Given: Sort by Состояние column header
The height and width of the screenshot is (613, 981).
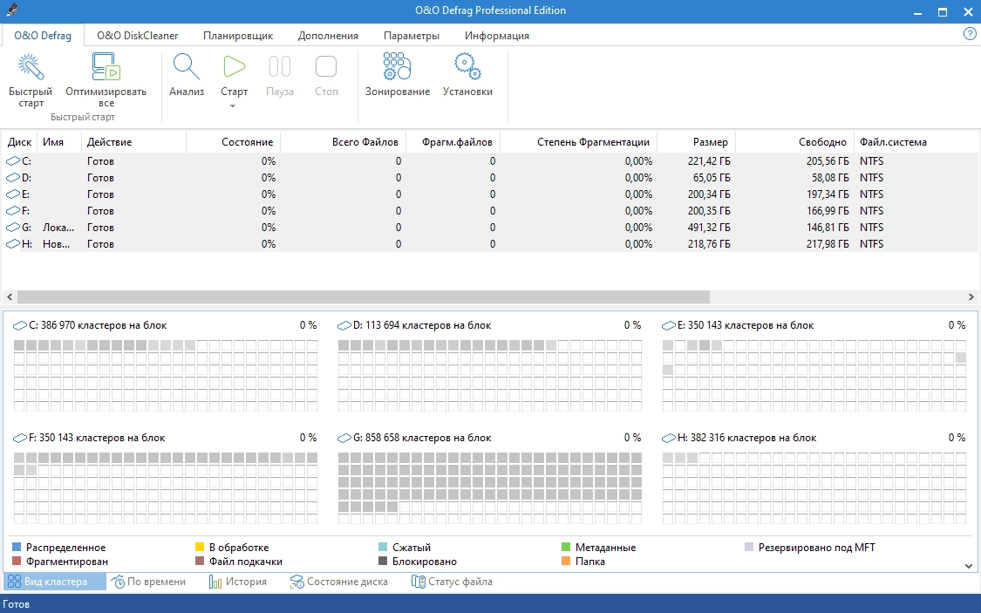Looking at the screenshot, I should [234, 142].
